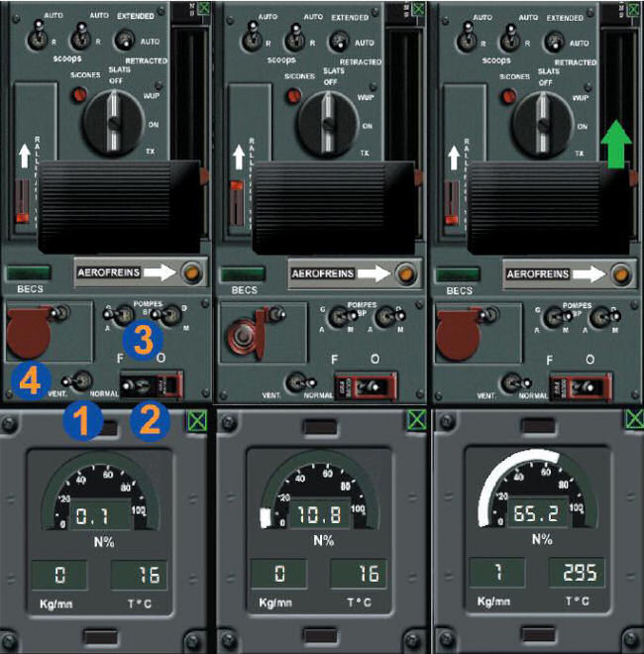Click the blue number 1 marker
This screenshot has height=654, width=644.
pyautogui.click(x=84, y=422)
